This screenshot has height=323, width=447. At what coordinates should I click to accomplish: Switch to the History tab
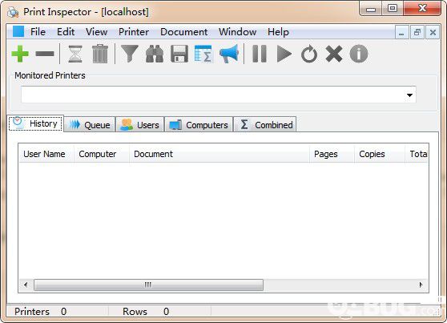click(36, 123)
